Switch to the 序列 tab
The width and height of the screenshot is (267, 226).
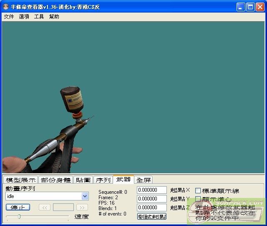(x=103, y=180)
